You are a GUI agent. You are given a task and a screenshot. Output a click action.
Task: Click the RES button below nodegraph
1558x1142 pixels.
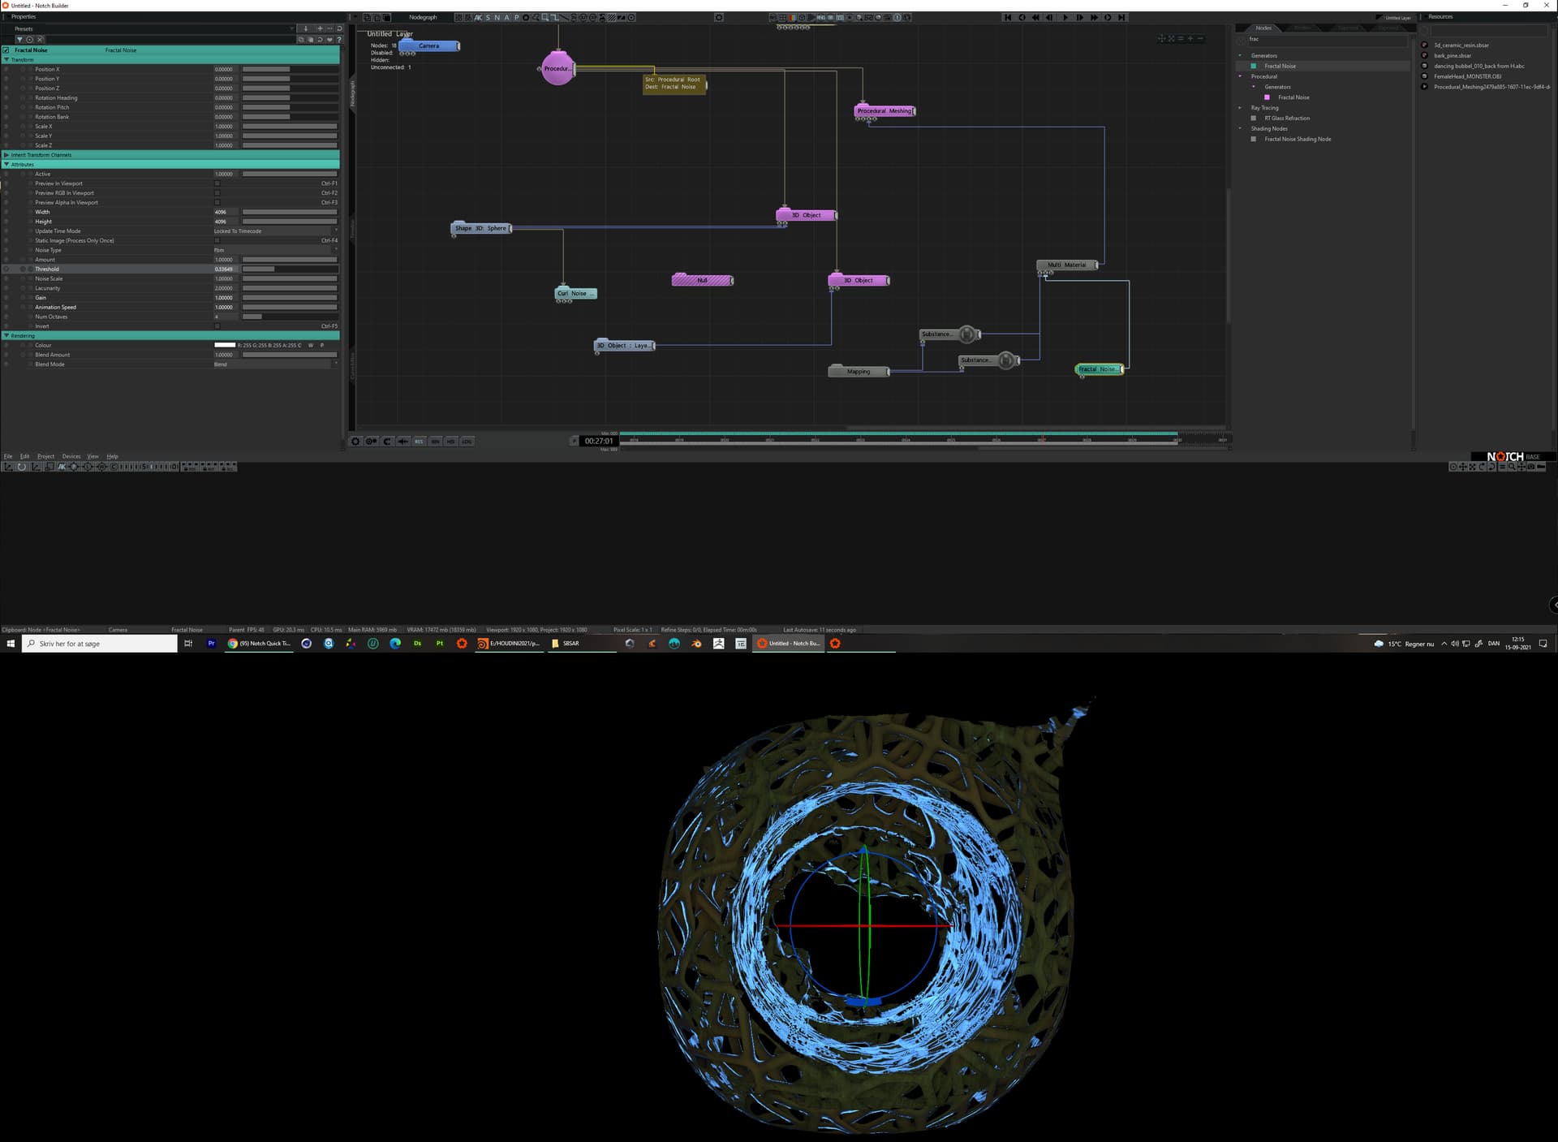click(x=419, y=442)
